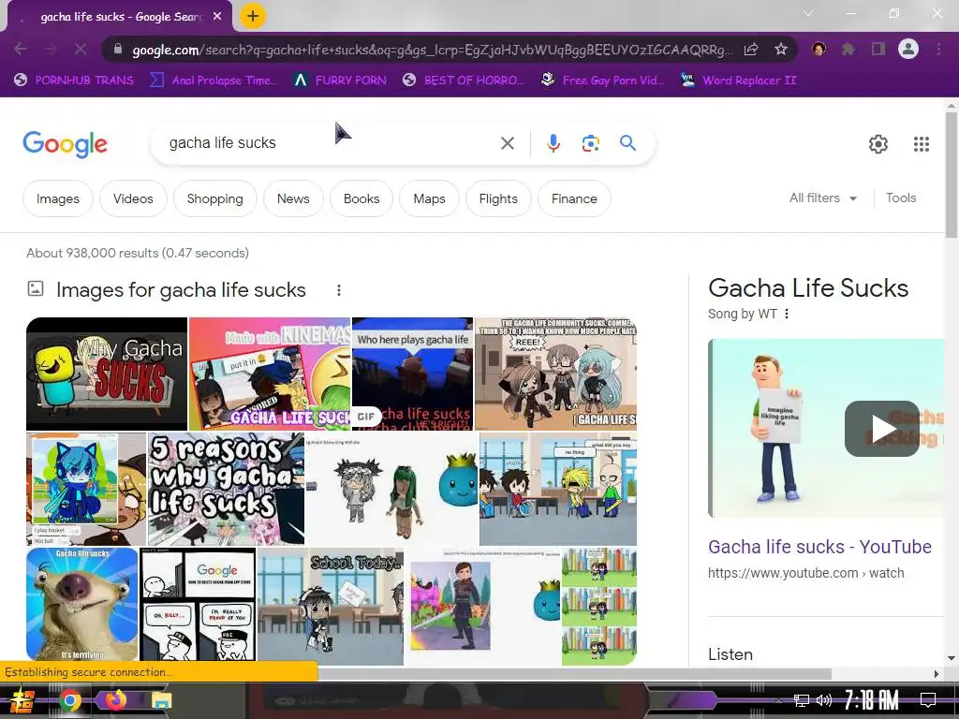Viewport: 959px width, 719px height.
Task: Stop page loading with the X button
Action: pos(81,49)
